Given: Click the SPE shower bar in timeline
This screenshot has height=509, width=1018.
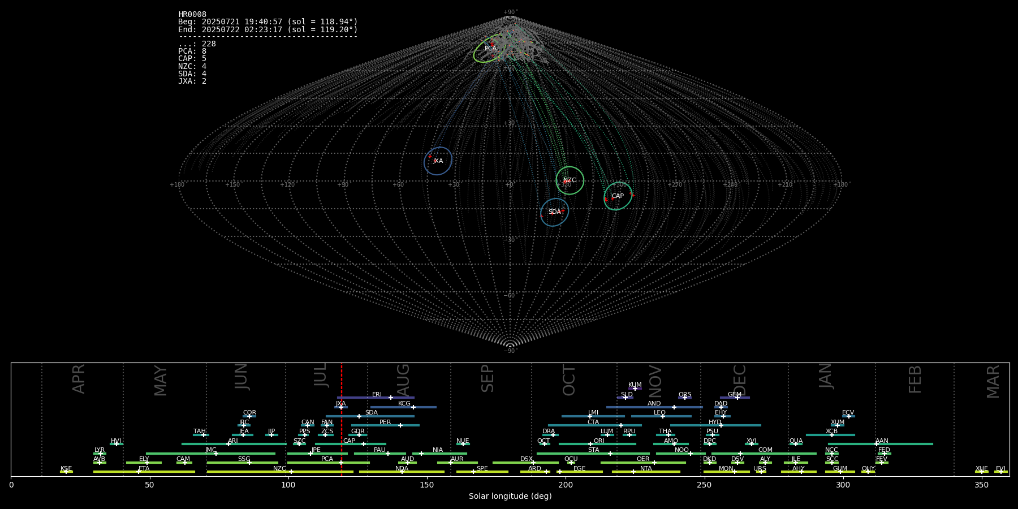Looking at the screenshot, I should 482,472.
